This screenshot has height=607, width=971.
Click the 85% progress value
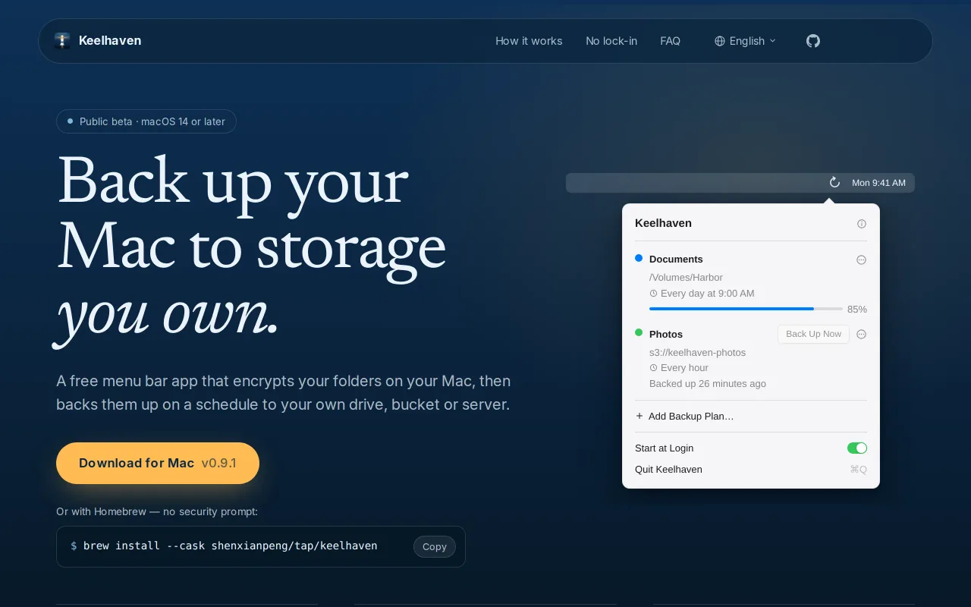(857, 309)
